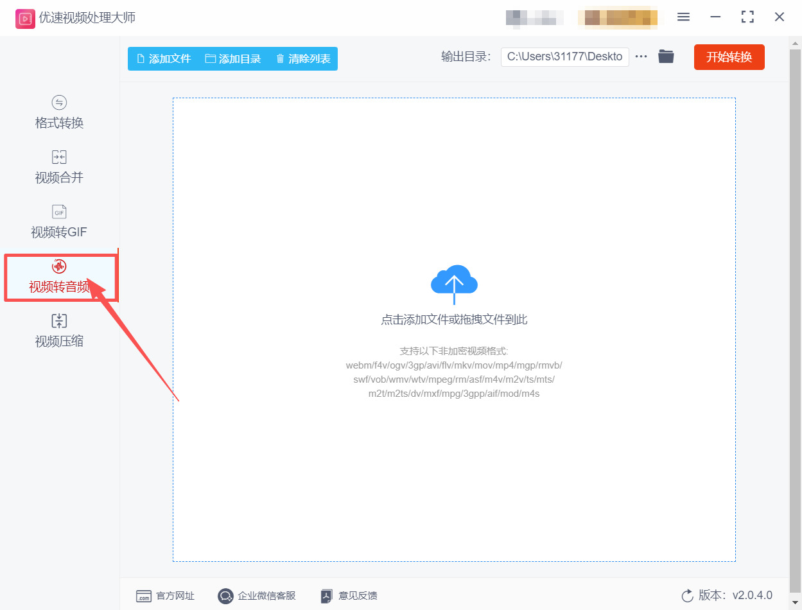The height and width of the screenshot is (610, 802).
Task: Click the GIF file icon
Action: pyautogui.click(x=59, y=212)
